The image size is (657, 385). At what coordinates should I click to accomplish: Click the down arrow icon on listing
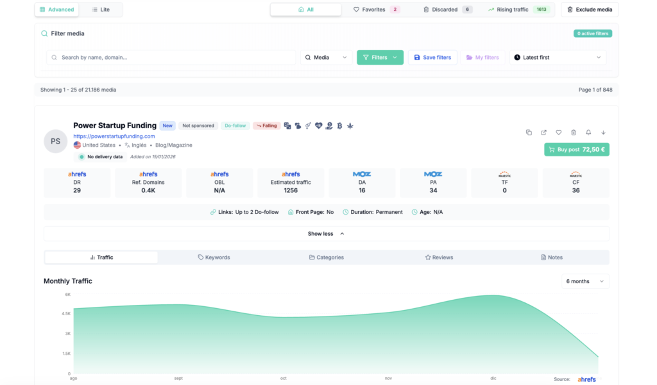[x=603, y=133]
